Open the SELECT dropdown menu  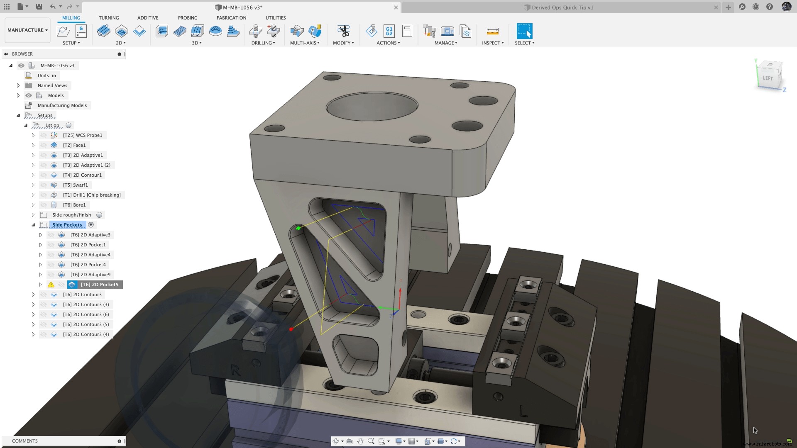tap(524, 43)
